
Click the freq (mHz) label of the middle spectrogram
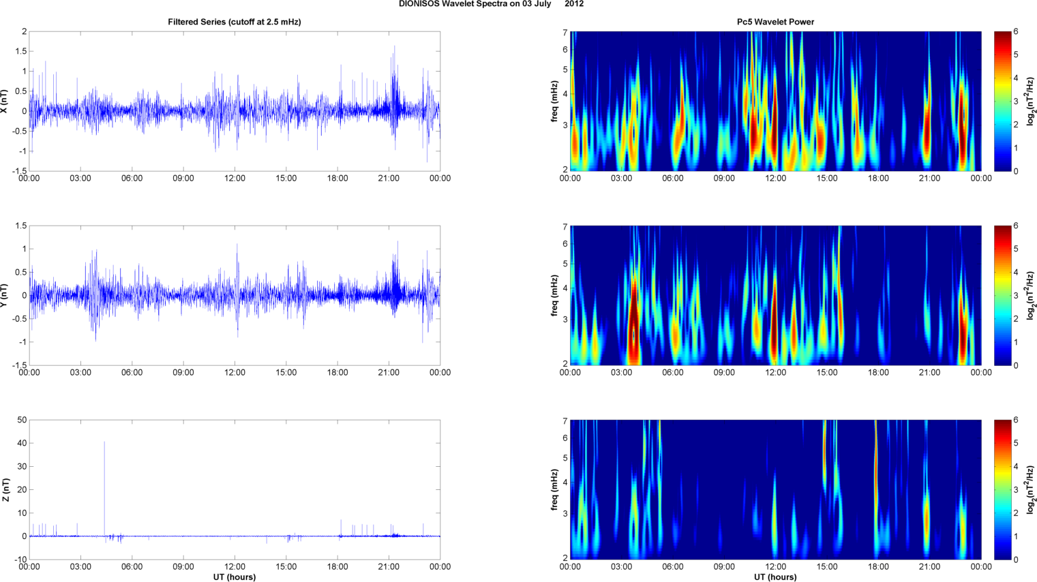(555, 295)
